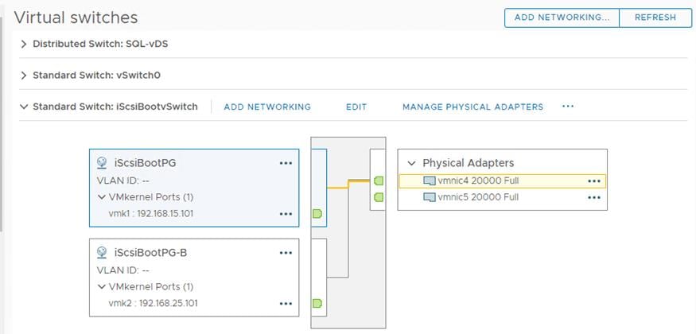Image resolution: width=696 pixels, height=334 pixels.
Task: Open the vmnic4 actions ellipsis menu
Action: pos(594,181)
